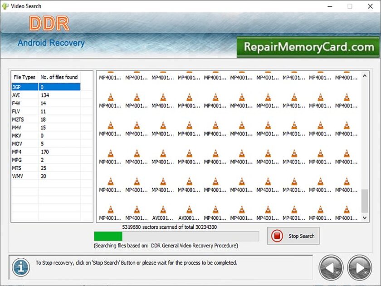Click the WMV count value 20
The image size is (381, 286).
tap(43, 176)
